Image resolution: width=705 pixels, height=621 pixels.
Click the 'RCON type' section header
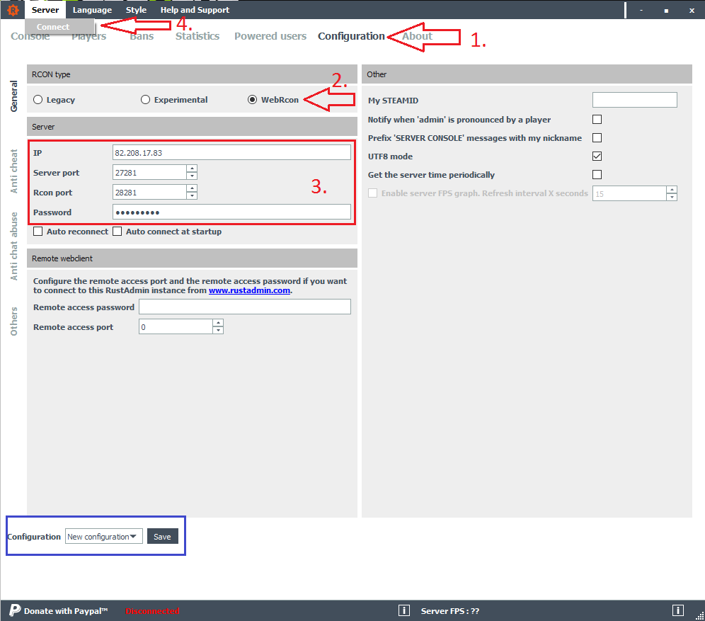point(192,74)
